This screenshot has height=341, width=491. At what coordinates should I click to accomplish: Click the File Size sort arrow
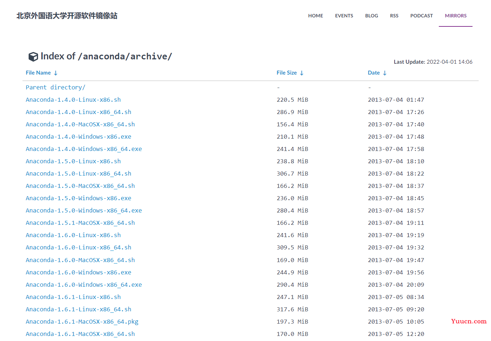click(301, 73)
